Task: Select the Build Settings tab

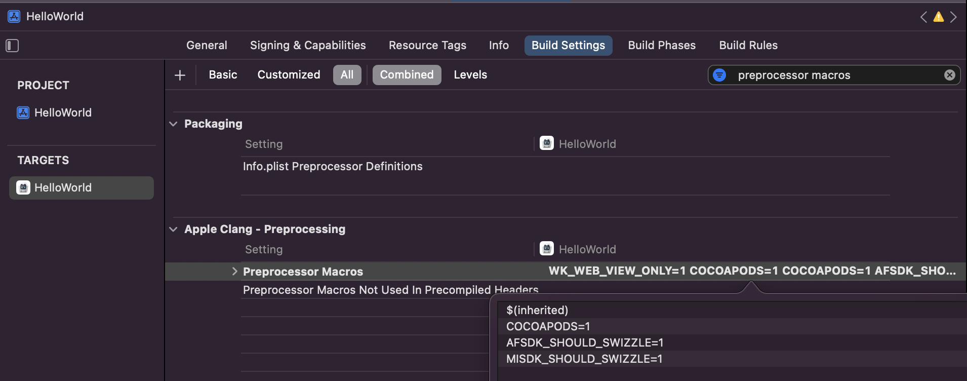Action: pos(568,46)
